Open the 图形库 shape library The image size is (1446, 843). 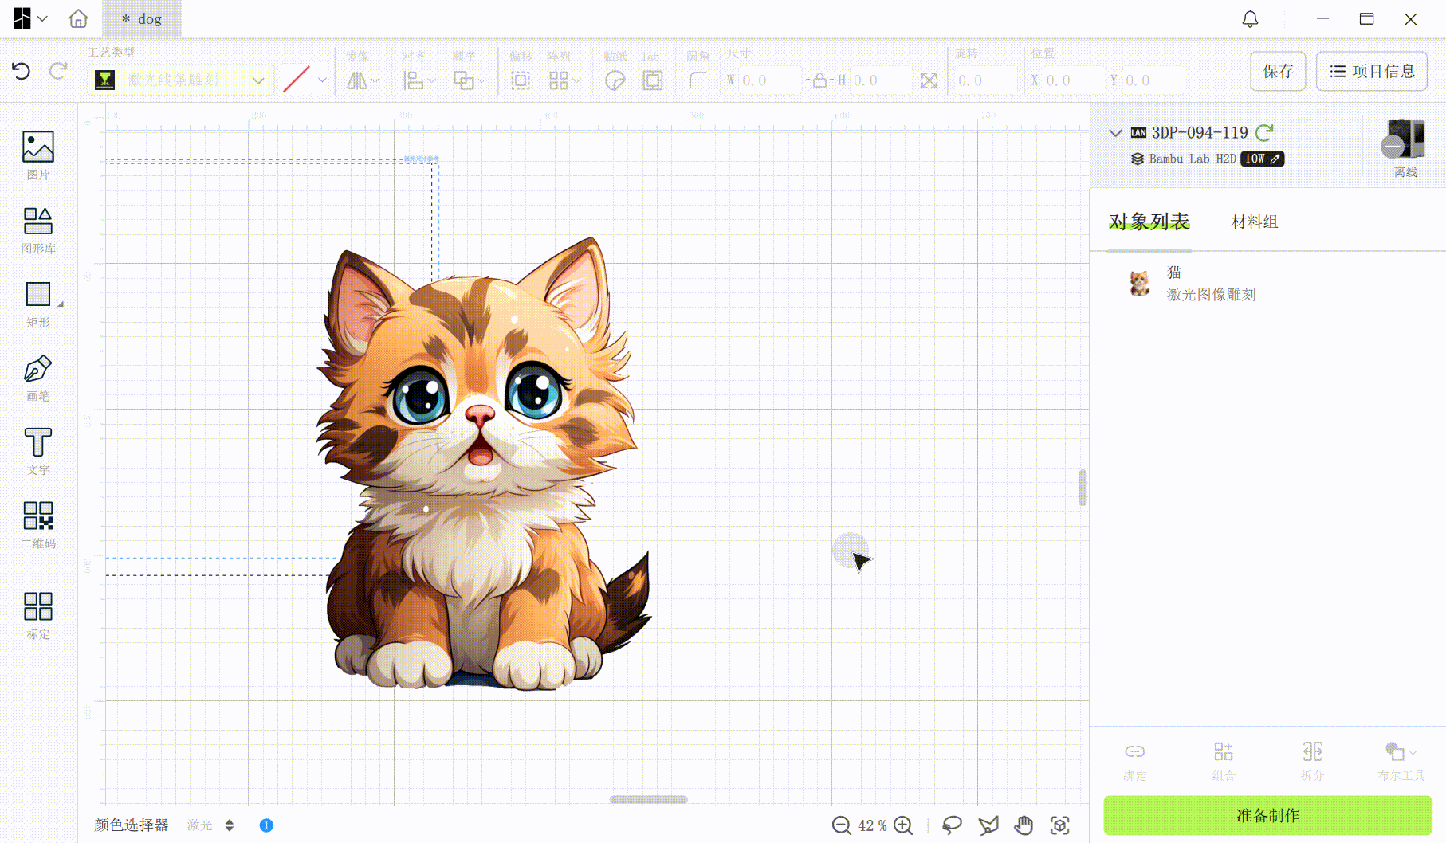pos(38,230)
